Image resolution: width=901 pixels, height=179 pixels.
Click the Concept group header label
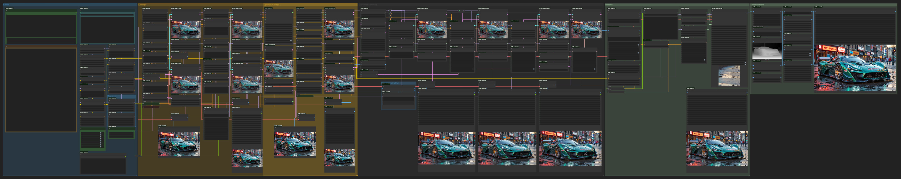tap(142, 5)
